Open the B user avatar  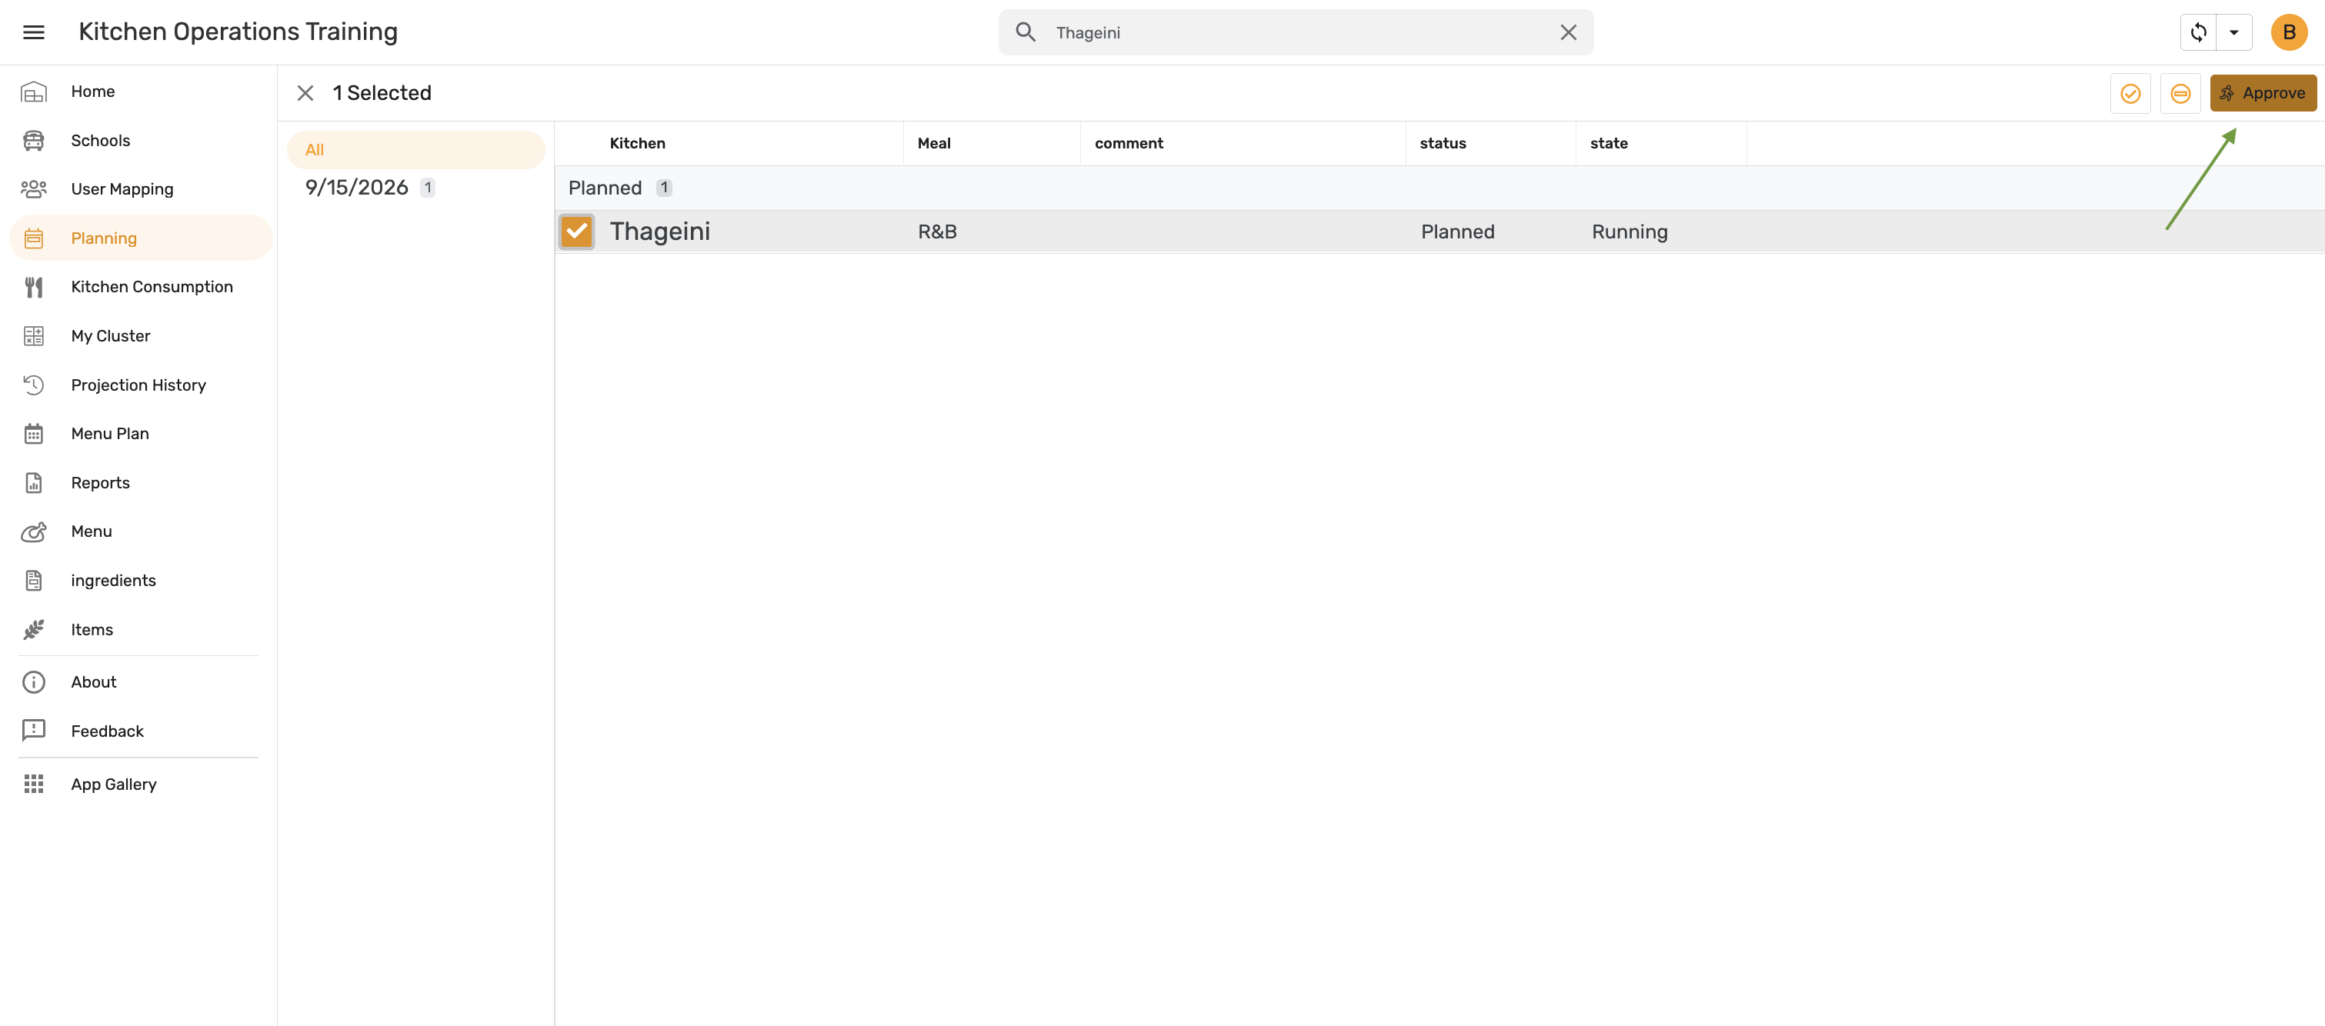pos(2288,32)
